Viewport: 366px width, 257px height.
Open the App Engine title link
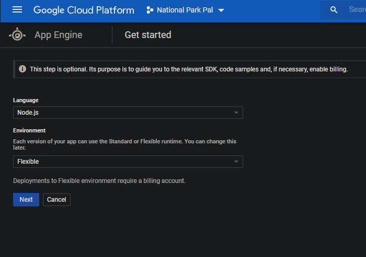59,35
